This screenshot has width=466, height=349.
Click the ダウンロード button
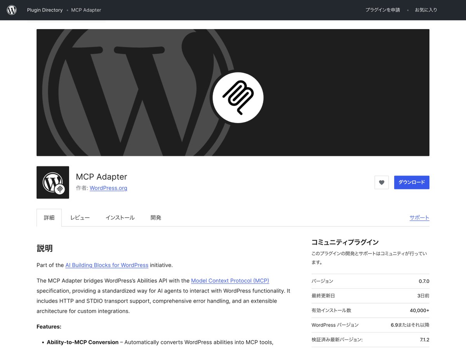tap(412, 182)
